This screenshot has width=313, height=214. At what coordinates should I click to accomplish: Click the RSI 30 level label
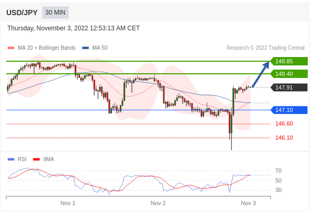pyautogui.click(x=278, y=190)
